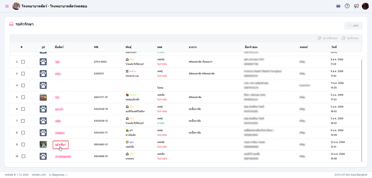The image size is (372, 178).
Task: Tick the checkbox for row 9
Action: (x=23, y=145)
